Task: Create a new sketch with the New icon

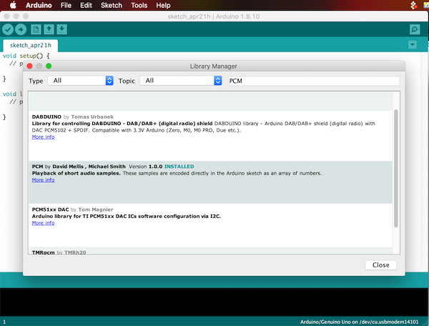Action: [x=36, y=29]
